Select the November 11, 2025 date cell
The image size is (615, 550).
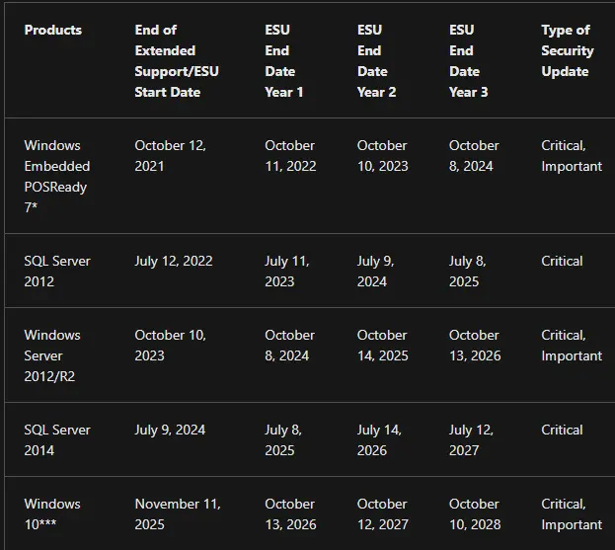click(178, 513)
